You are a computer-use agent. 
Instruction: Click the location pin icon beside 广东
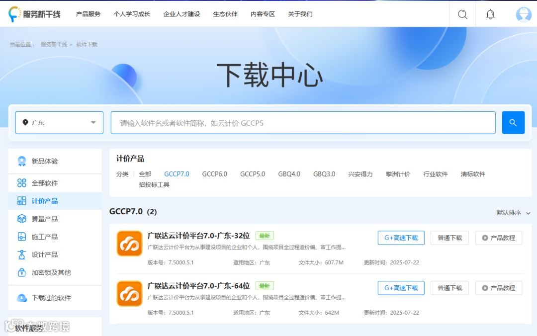[25, 123]
